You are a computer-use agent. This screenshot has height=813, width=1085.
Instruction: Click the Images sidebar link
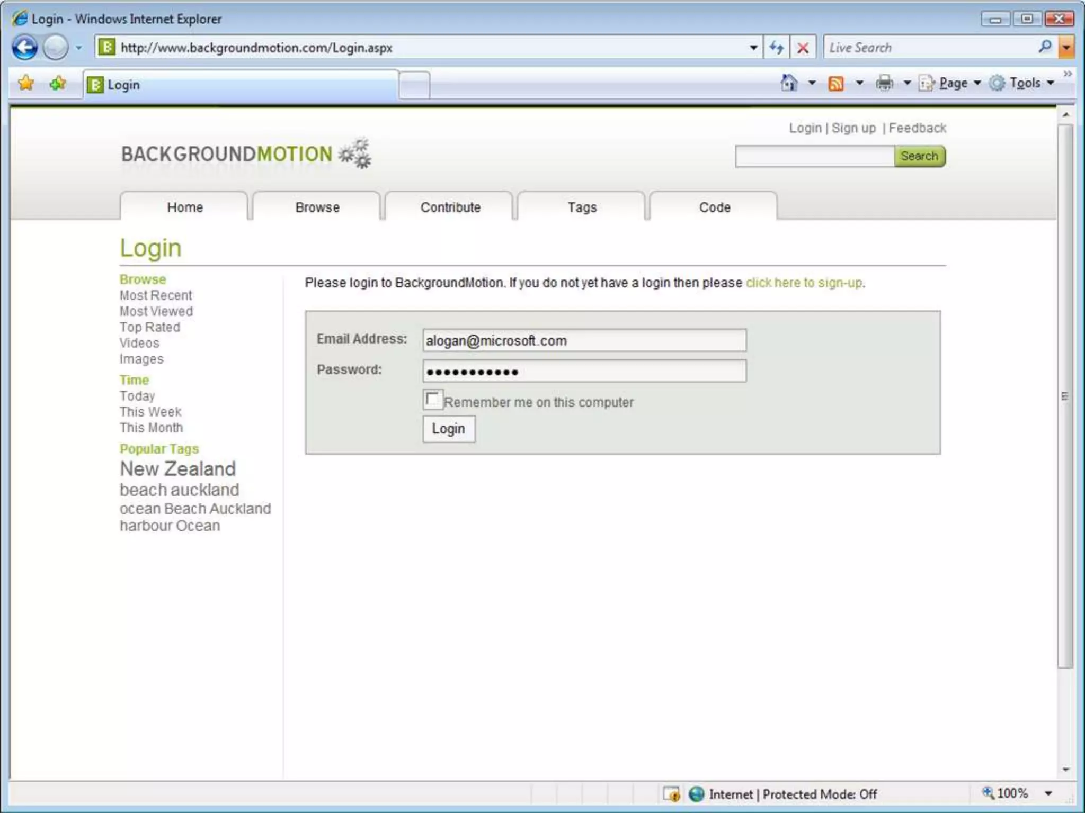141,359
